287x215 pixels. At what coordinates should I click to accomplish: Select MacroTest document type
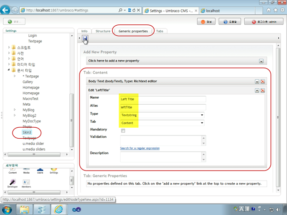30,98
